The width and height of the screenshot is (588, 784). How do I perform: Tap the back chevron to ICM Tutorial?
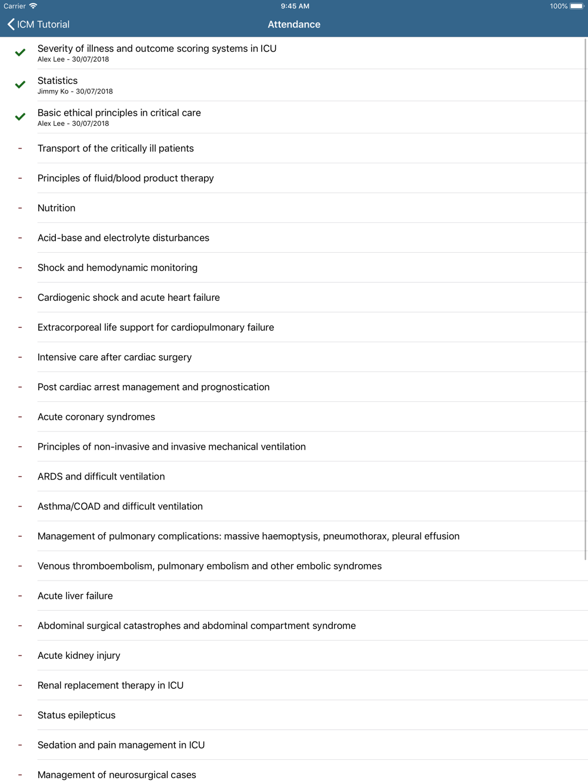(12, 24)
